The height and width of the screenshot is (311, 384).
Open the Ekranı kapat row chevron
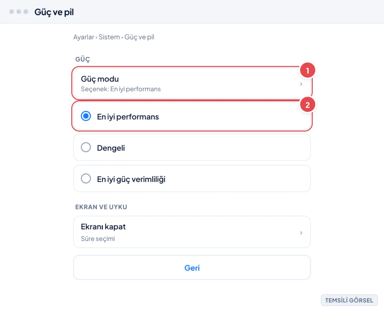pyautogui.click(x=301, y=233)
